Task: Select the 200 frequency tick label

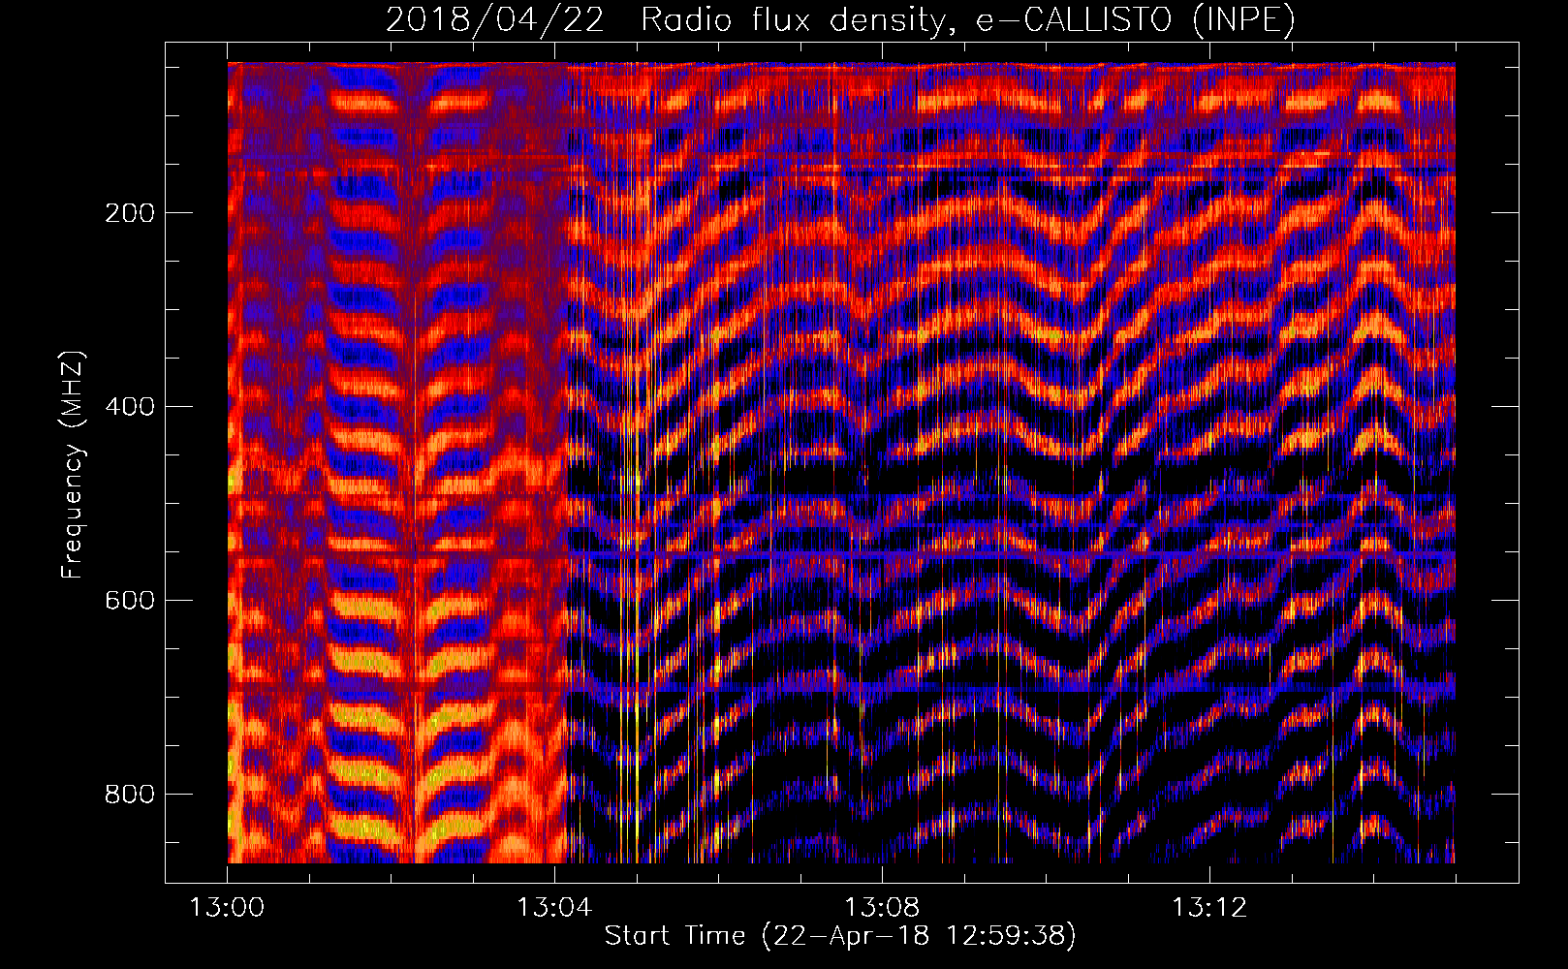Action: (x=130, y=212)
